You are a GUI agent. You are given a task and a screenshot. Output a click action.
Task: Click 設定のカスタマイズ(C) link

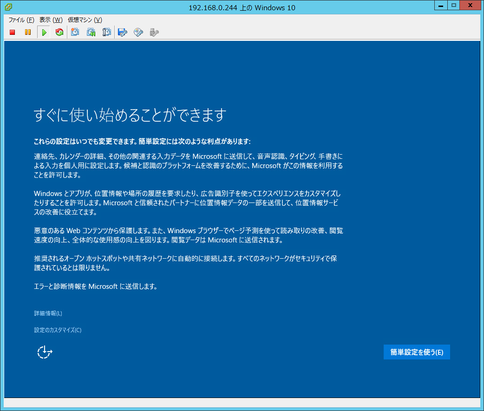(x=58, y=330)
